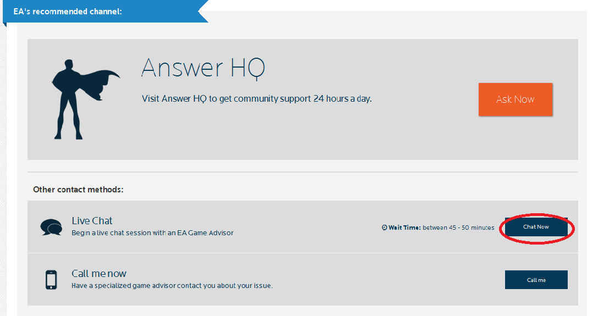Click the superhero silhouette icon
This screenshot has height=316, width=593.
[86, 99]
